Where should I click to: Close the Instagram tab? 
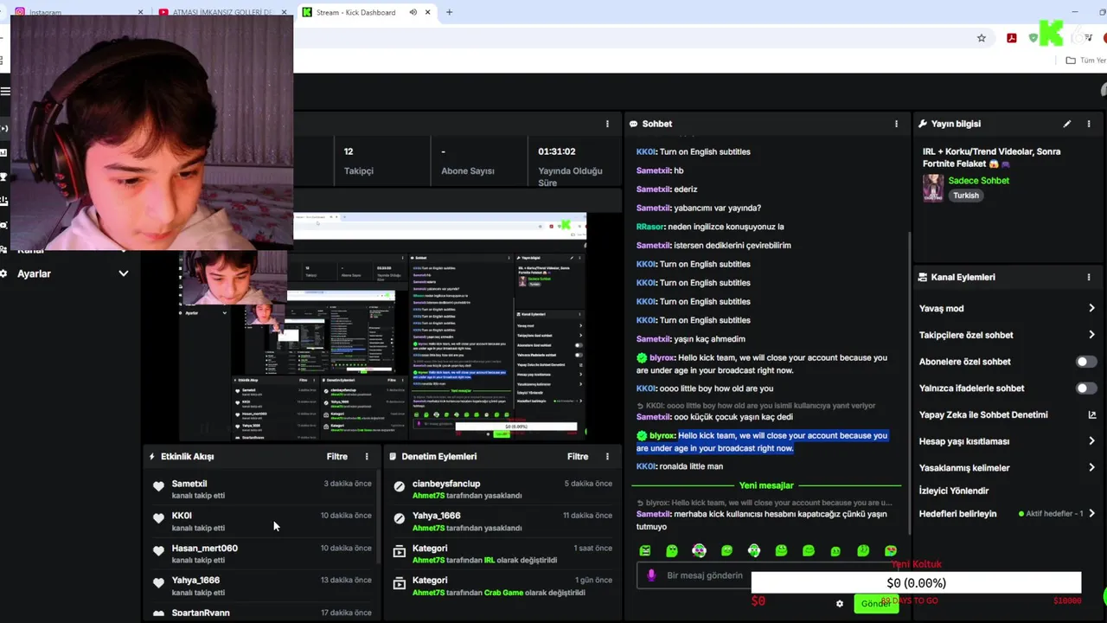[x=141, y=12]
